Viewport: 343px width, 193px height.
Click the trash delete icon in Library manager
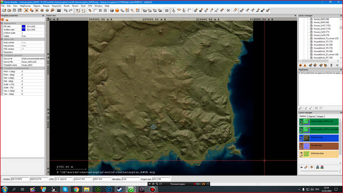pyautogui.click(x=331, y=65)
